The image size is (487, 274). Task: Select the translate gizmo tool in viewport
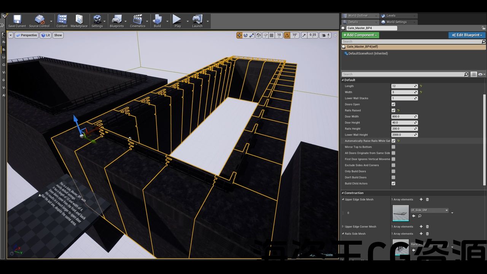tap(239, 35)
